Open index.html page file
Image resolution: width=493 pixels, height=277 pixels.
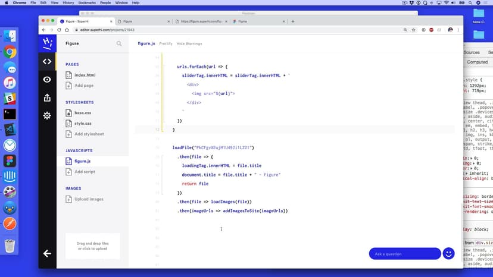pos(85,75)
